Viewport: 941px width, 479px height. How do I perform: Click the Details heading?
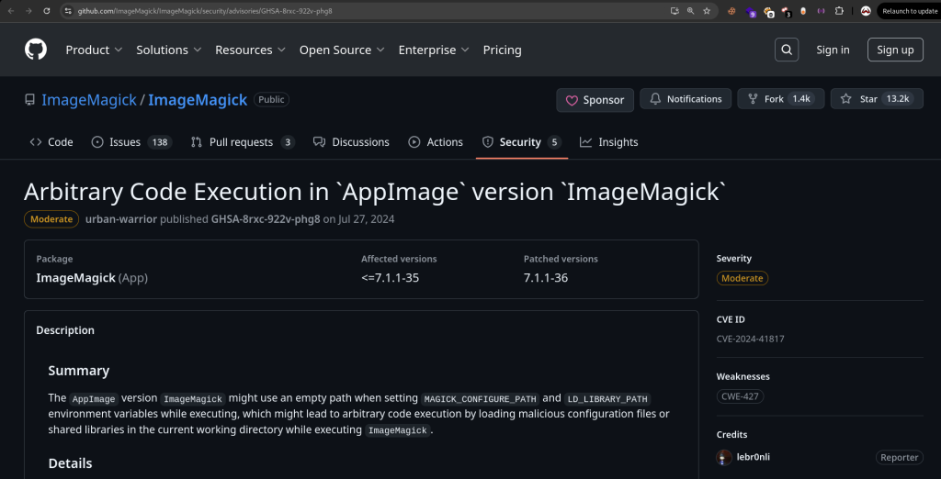click(70, 463)
